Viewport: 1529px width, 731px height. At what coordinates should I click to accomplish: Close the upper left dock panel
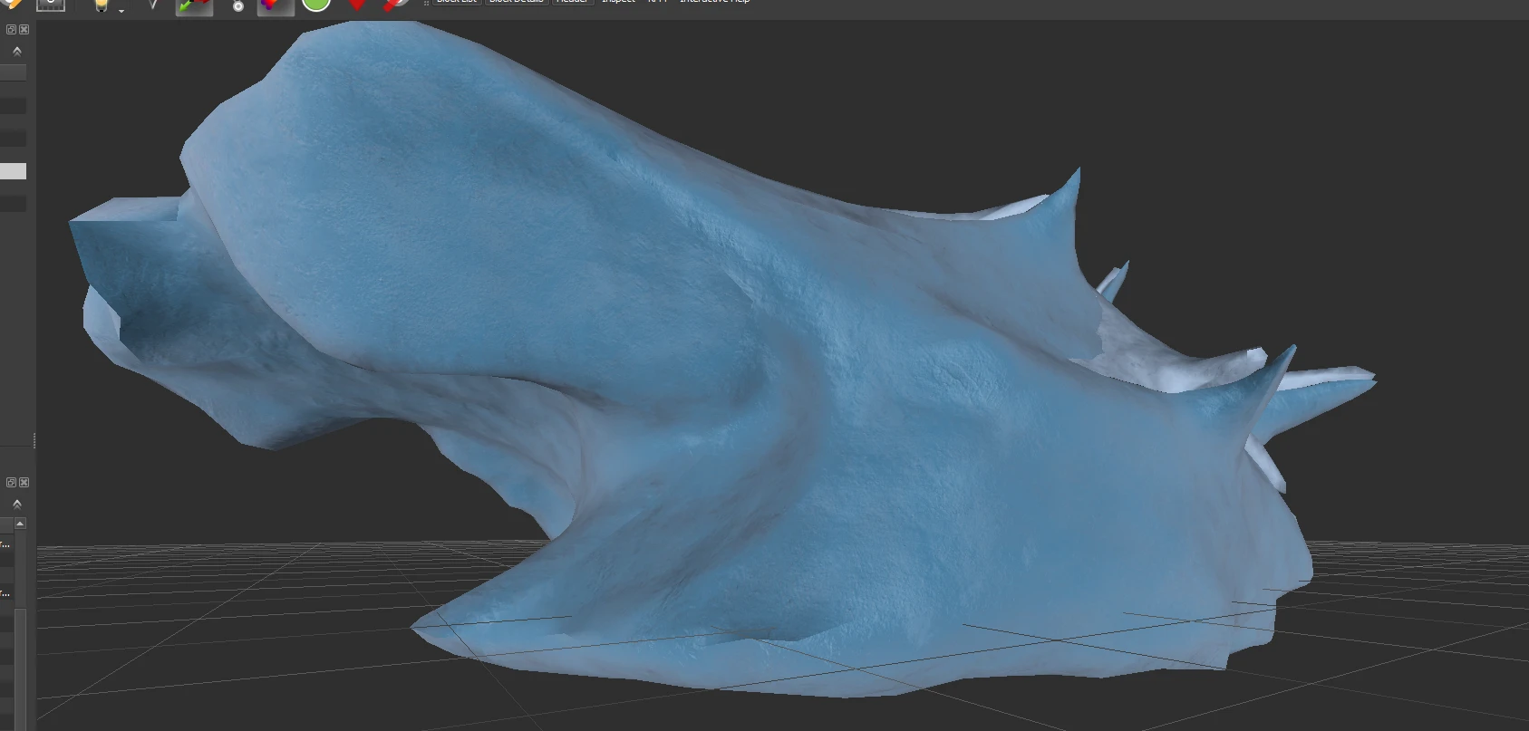[24, 29]
